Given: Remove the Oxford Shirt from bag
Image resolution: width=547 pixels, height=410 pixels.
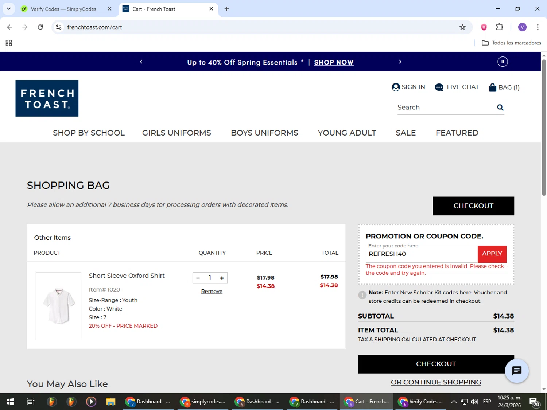Looking at the screenshot, I should [x=212, y=292].
